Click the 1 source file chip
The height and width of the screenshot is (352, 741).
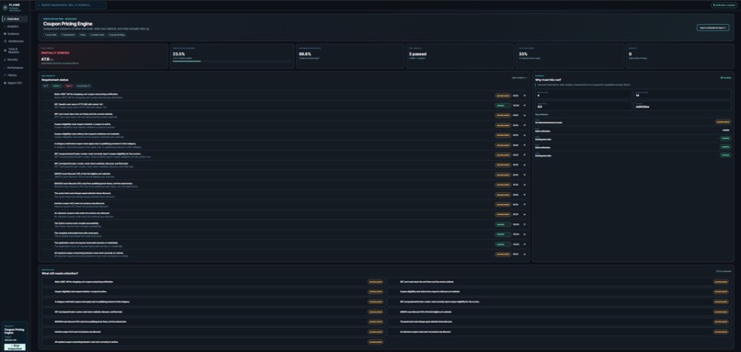(x=51, y=35)
